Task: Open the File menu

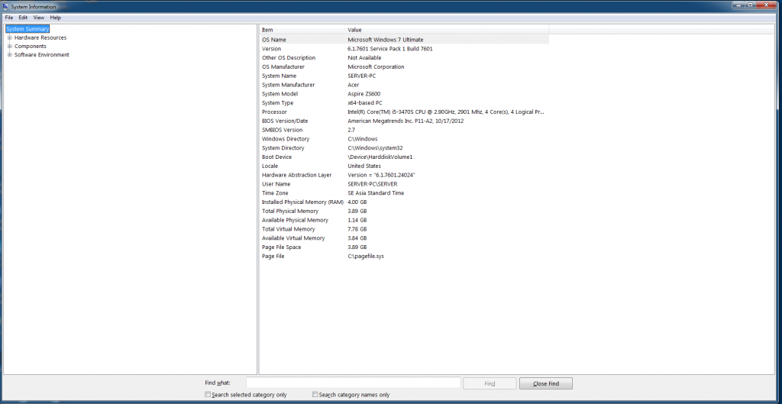Action: [x=9, y=18]
